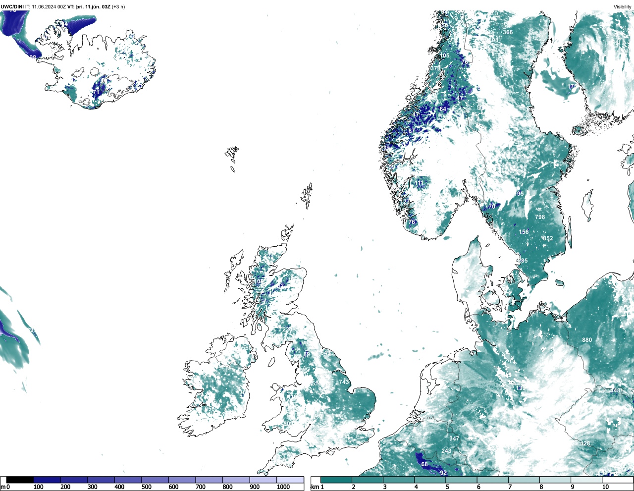Click the 500–600 m legend color block
The width and height of the screenshot is (634, 491).
point(155,480)
